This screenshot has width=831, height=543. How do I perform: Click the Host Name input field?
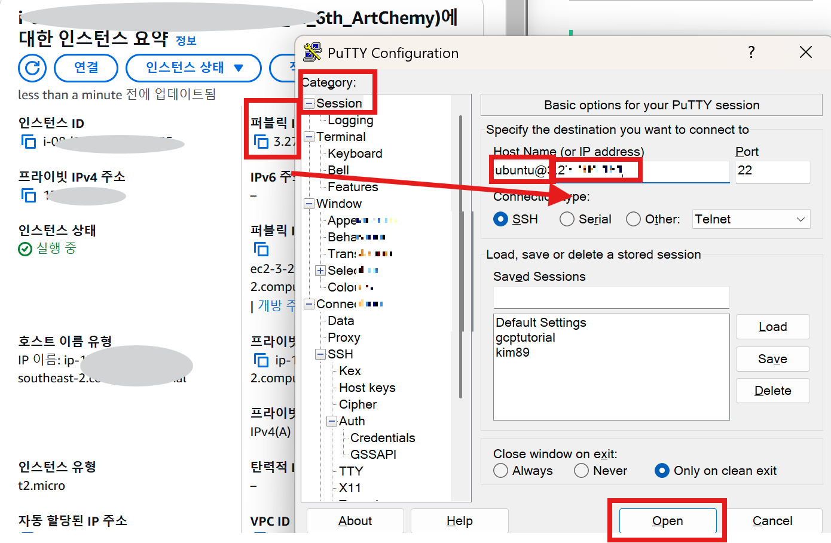[611, 171]
